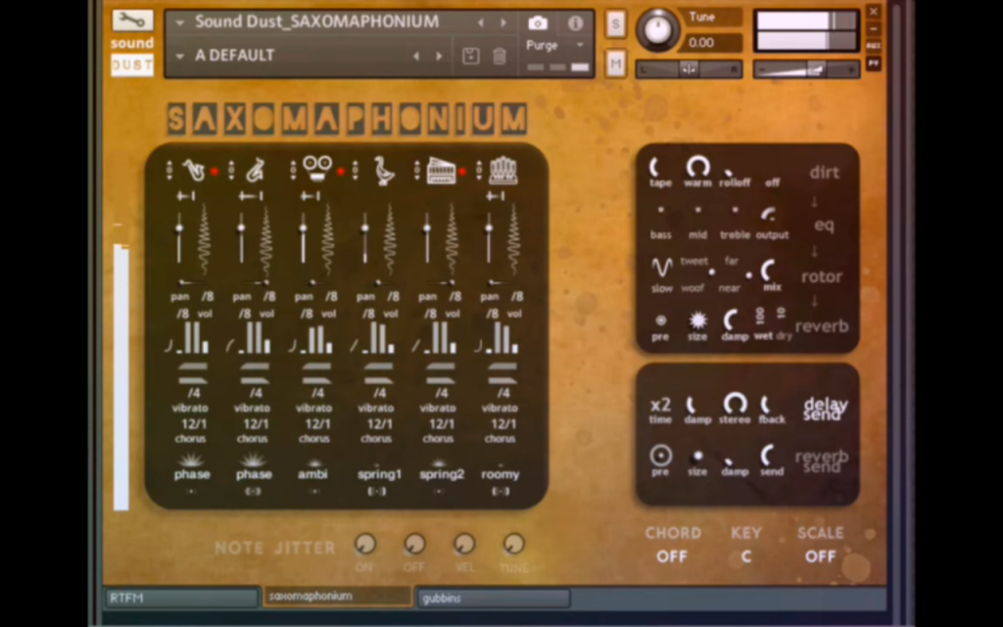Open the Purge dropdown menu
Image resolution: width=1003 pixels, height=627 pixels.
555,45
